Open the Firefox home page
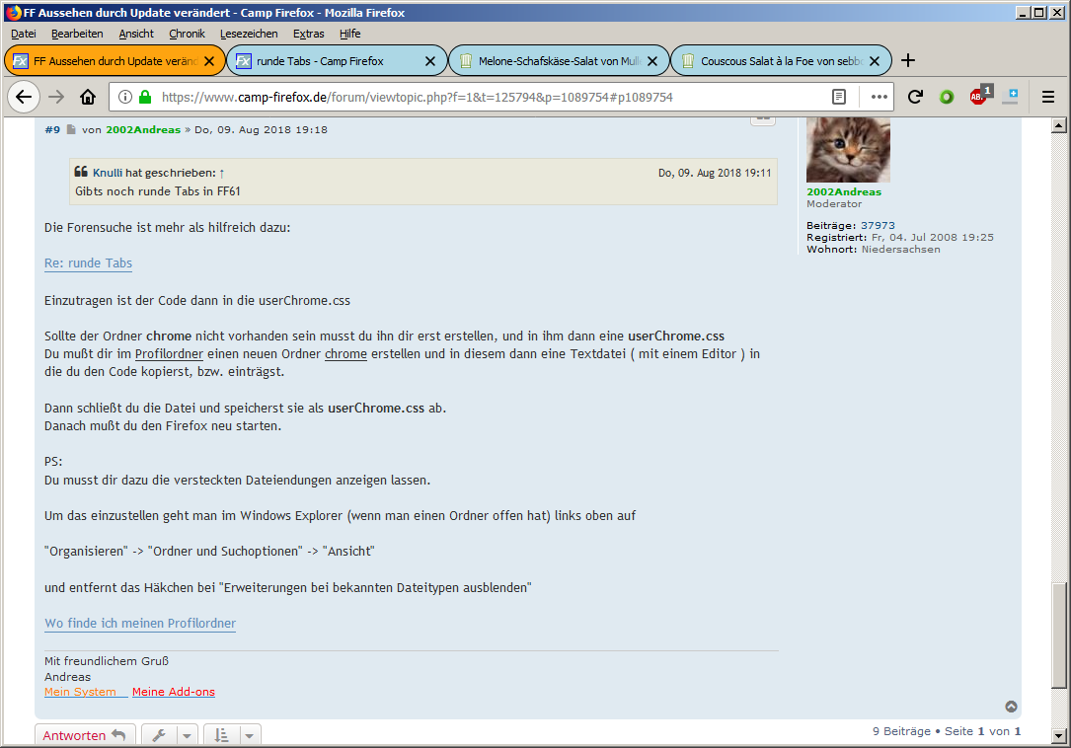 (x=88, y=97)
